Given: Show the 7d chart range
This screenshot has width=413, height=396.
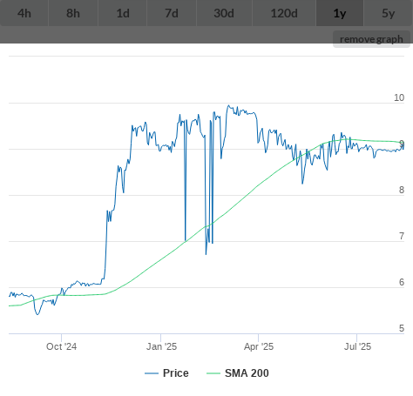Looking at the screenshot, I should pyautogui.click(x=172, y=13).
